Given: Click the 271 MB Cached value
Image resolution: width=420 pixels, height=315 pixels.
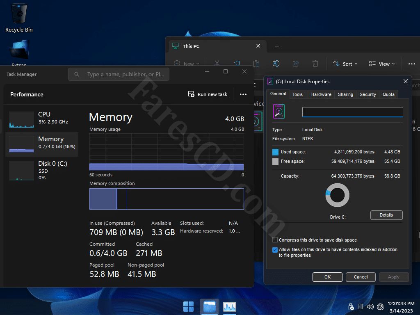Looking at the screenshot, I should tap(149, 253).
